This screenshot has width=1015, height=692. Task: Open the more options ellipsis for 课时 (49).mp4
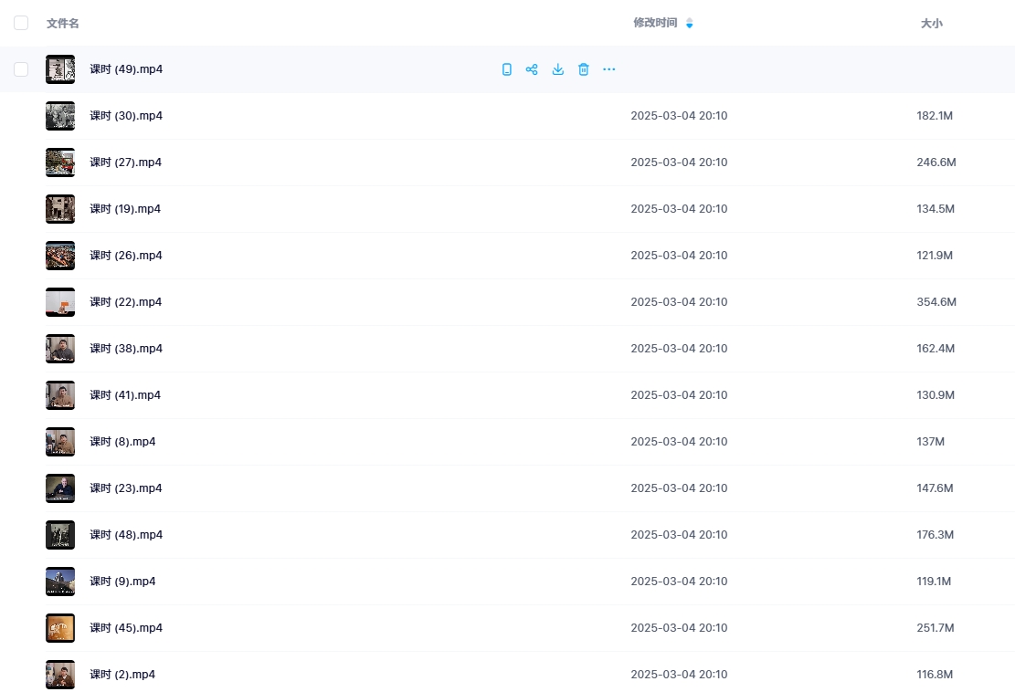pyautogui.click(x=609, y=69)
